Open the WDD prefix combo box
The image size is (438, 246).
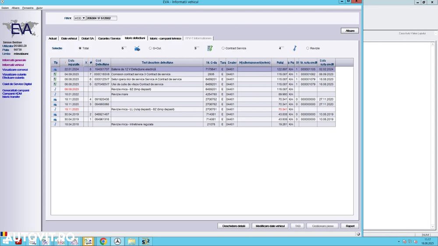80,18
